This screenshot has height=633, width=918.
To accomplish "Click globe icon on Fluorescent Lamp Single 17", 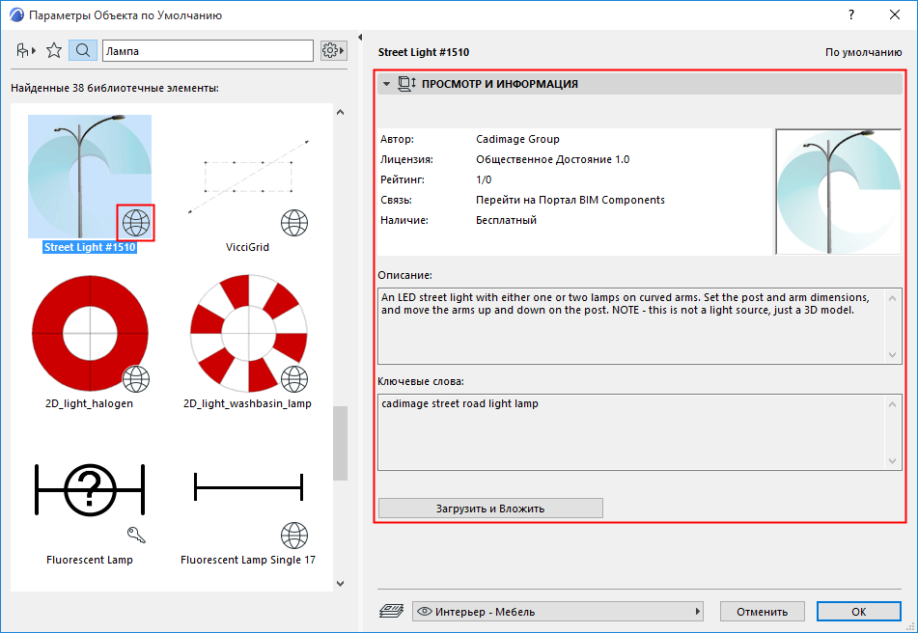I will coord(293,536).
